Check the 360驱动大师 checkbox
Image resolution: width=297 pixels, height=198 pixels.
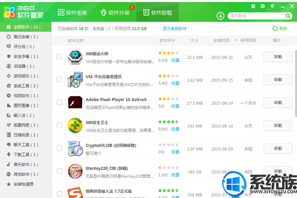pyautogui.click(x=60, y=56)
